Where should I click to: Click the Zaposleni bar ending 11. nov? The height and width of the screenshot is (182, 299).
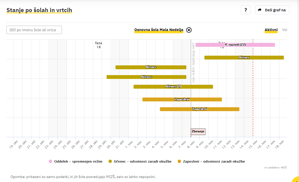point(182,100)
